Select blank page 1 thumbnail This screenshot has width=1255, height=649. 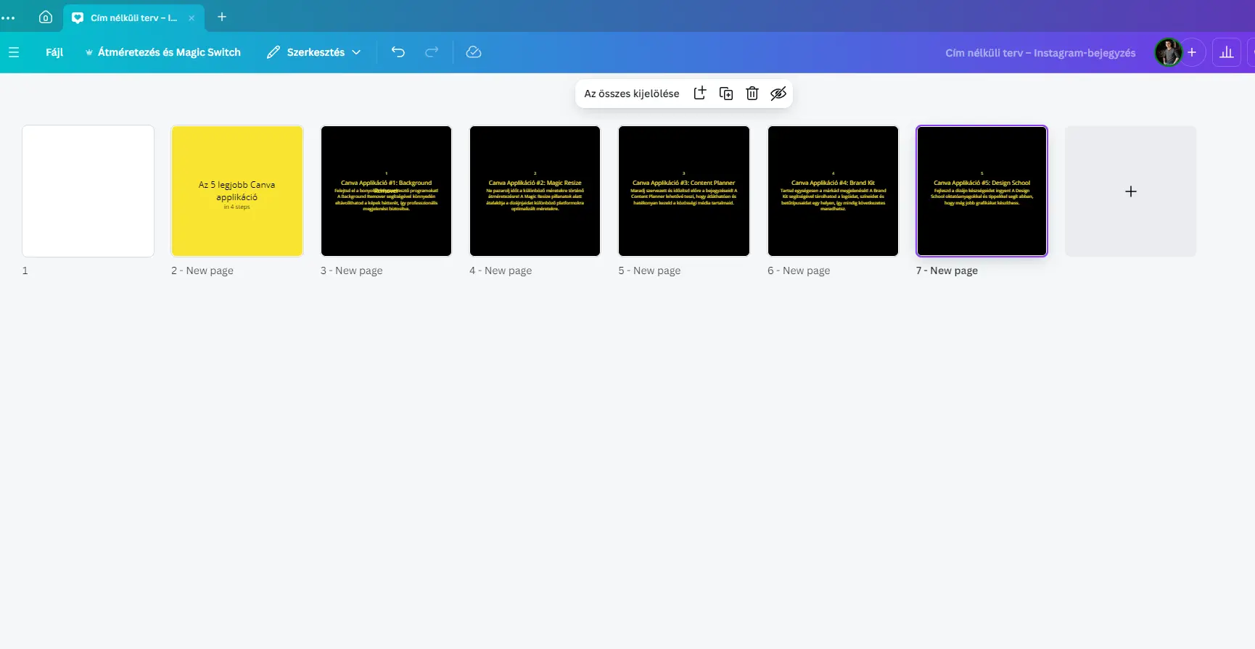click(89, 191)
